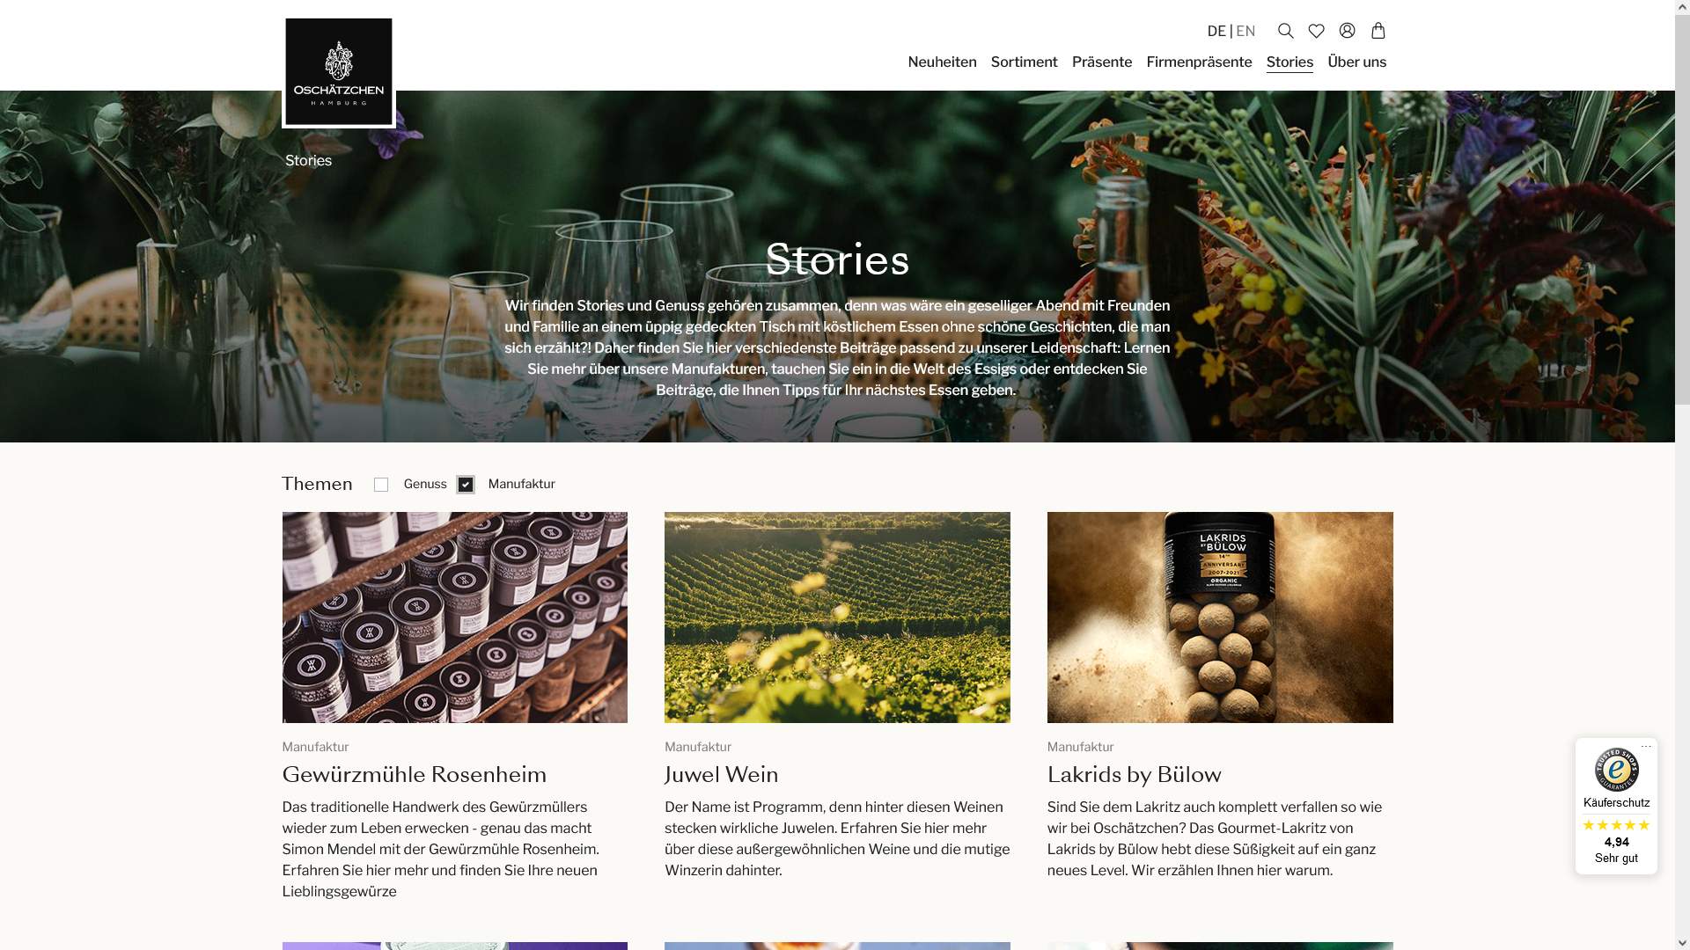Open the Gewürzmühle Rosenheim story title

coord(415,775)
